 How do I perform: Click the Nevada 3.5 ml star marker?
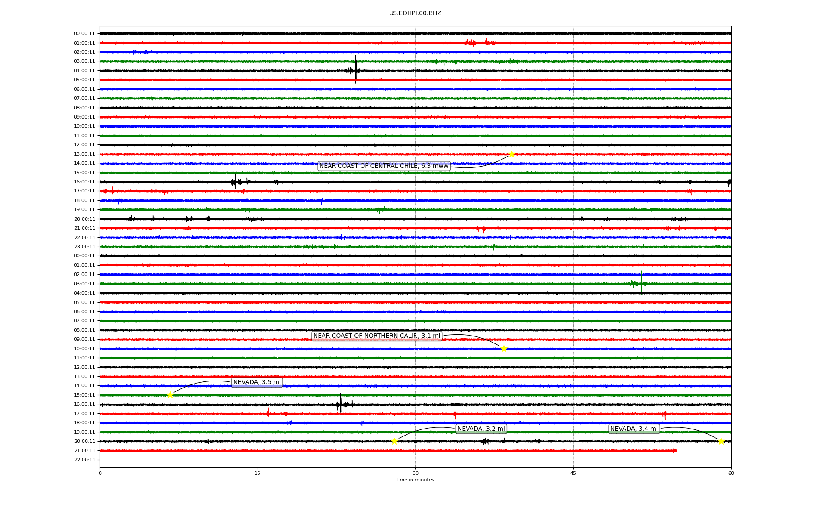(170, 395)
